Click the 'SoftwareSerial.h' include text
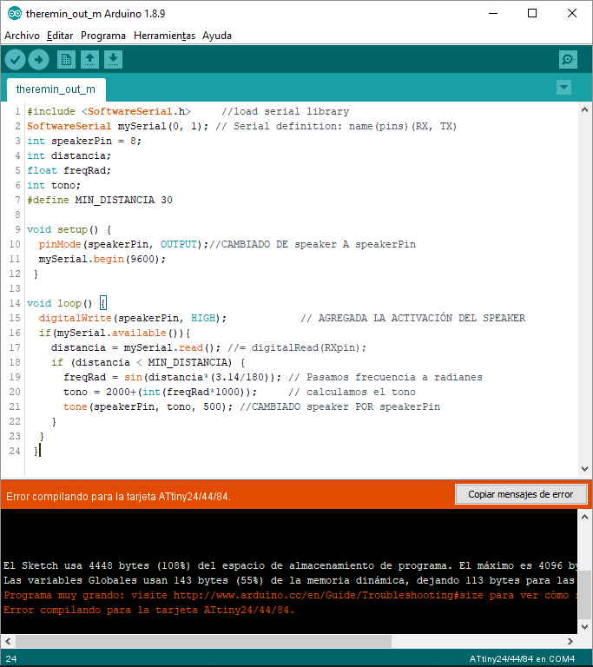Image resolution: width=593 pixels, height=667 pixels. pos(136,111)
